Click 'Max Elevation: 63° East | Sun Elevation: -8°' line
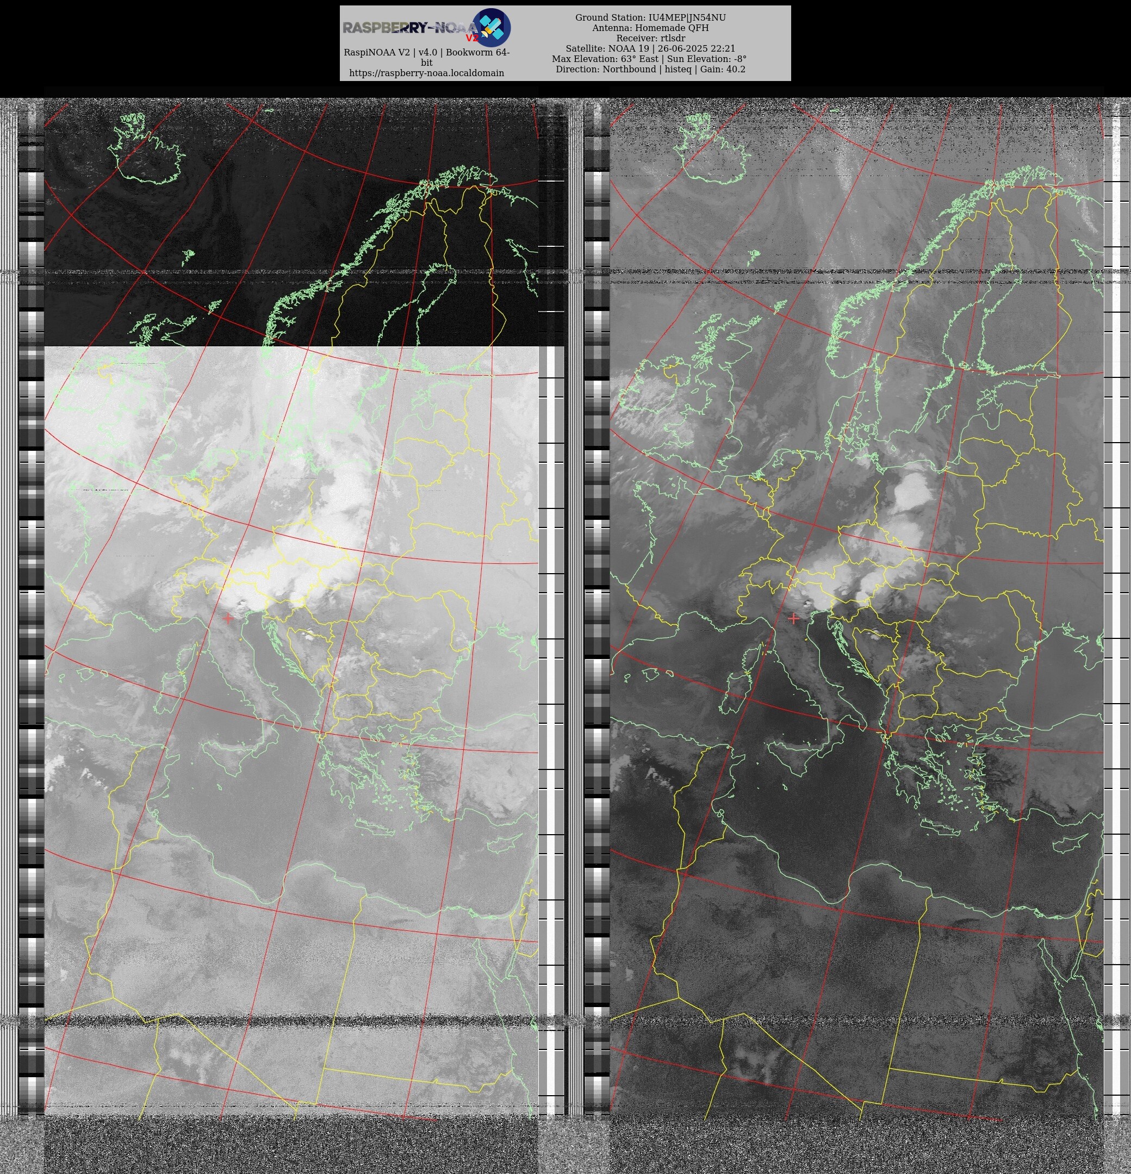 click(649, 59)
